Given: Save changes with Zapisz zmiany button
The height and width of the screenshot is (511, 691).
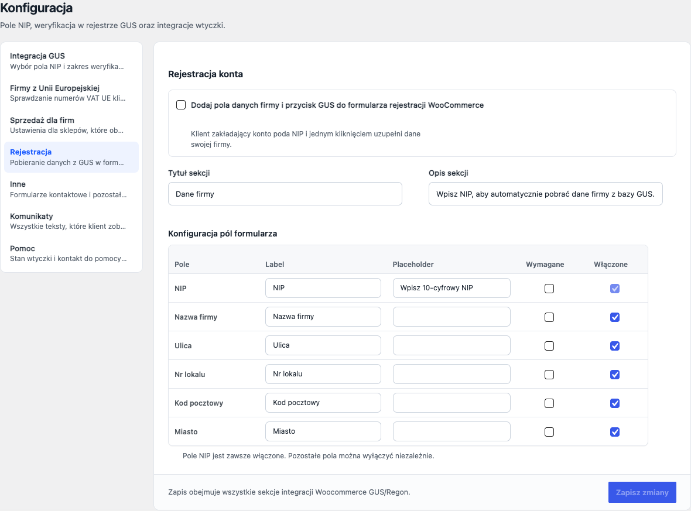Looking at the screenshot, I should pyautogui.click(x=642, y=492).
